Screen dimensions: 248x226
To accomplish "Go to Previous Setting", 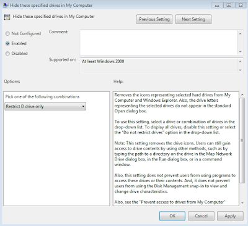I will click(154, 19).
